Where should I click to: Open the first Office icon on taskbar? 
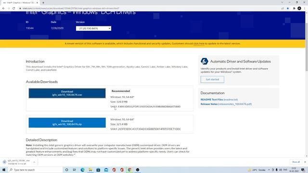[x=114, y=170]
